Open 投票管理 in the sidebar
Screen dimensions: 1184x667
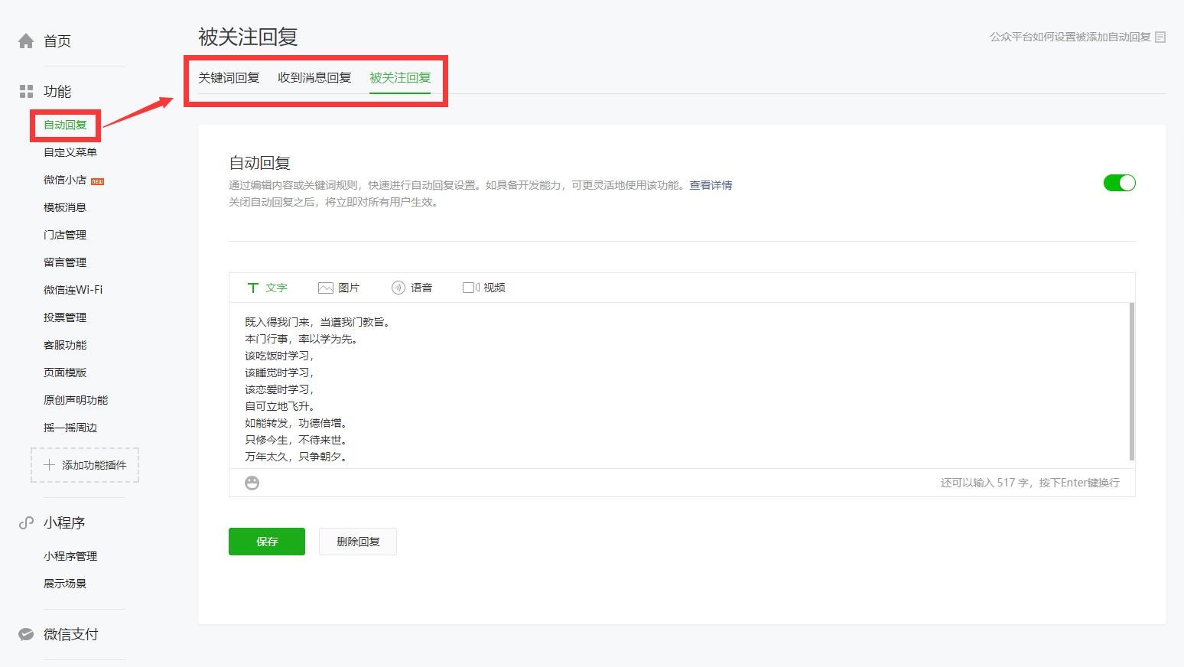pyautogui.click(x=65, y=317)
